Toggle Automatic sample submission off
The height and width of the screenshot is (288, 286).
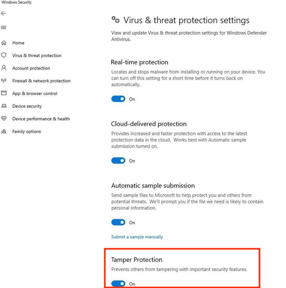click(x=118, y=222)
